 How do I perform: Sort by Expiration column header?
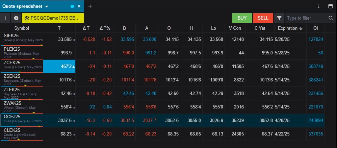point(290,28)
